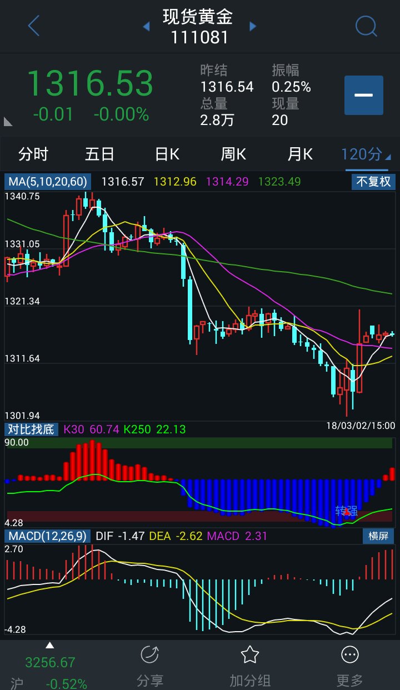Tap the 现货黄金 title
The width and height of the screenshot is (400, 690).
coord(198,17)
